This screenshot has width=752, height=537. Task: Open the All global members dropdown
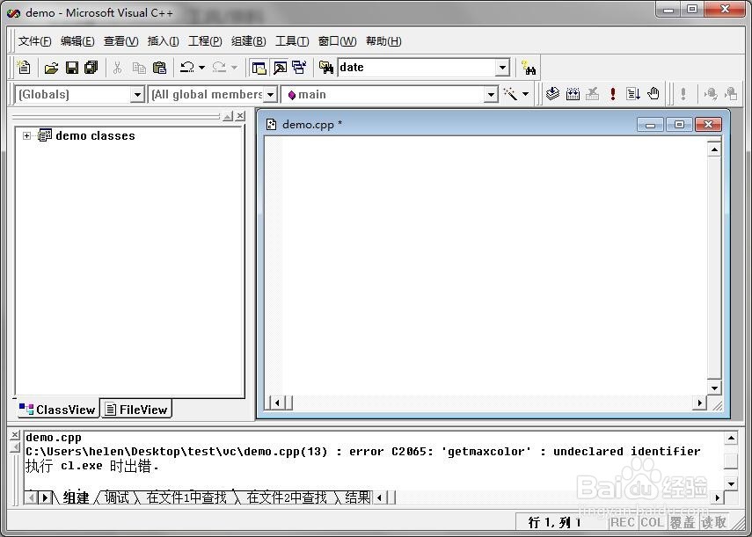click(x=271, y=94)
